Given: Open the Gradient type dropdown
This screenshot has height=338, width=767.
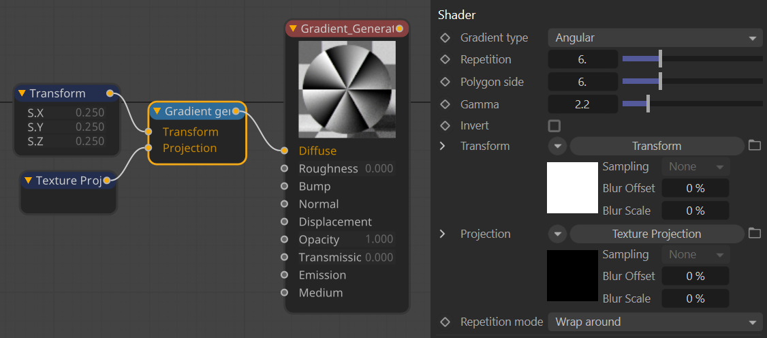Looking at the screenshot, I should tap(655, 37).
